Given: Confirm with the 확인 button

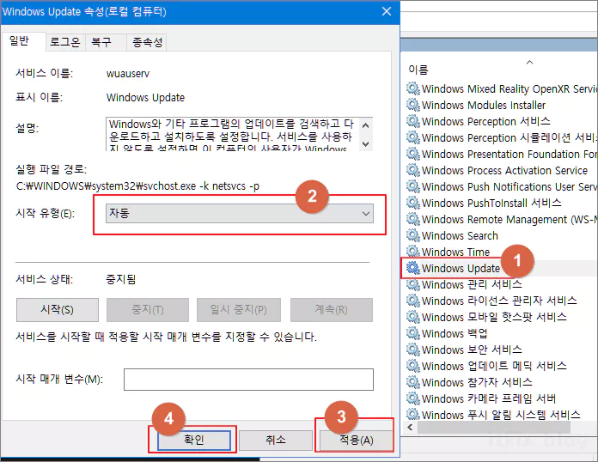Looking at the screenshot, I should coord(194,440).
